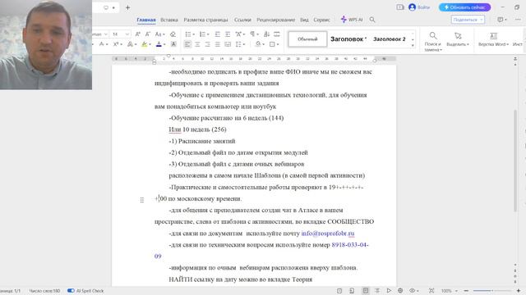Expand the change case Aa dropdown
Image resolution: width=526 pixels, height=295 pixels.
[164, 34]
